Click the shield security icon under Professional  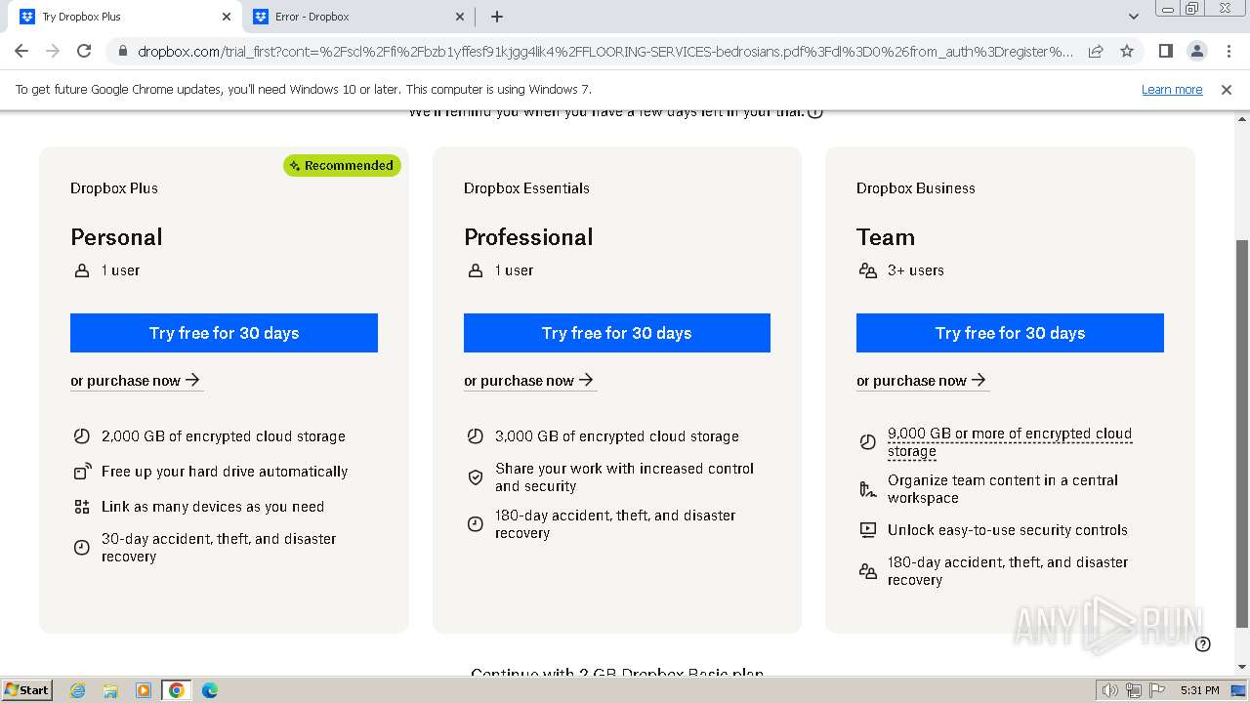point(475,477)
